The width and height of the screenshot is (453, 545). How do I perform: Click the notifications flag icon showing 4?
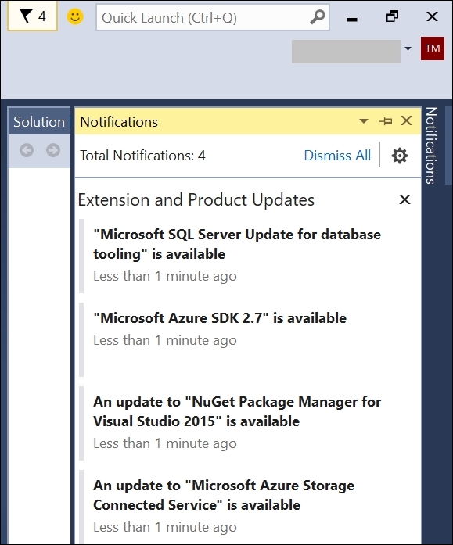(x=32, y=16)
